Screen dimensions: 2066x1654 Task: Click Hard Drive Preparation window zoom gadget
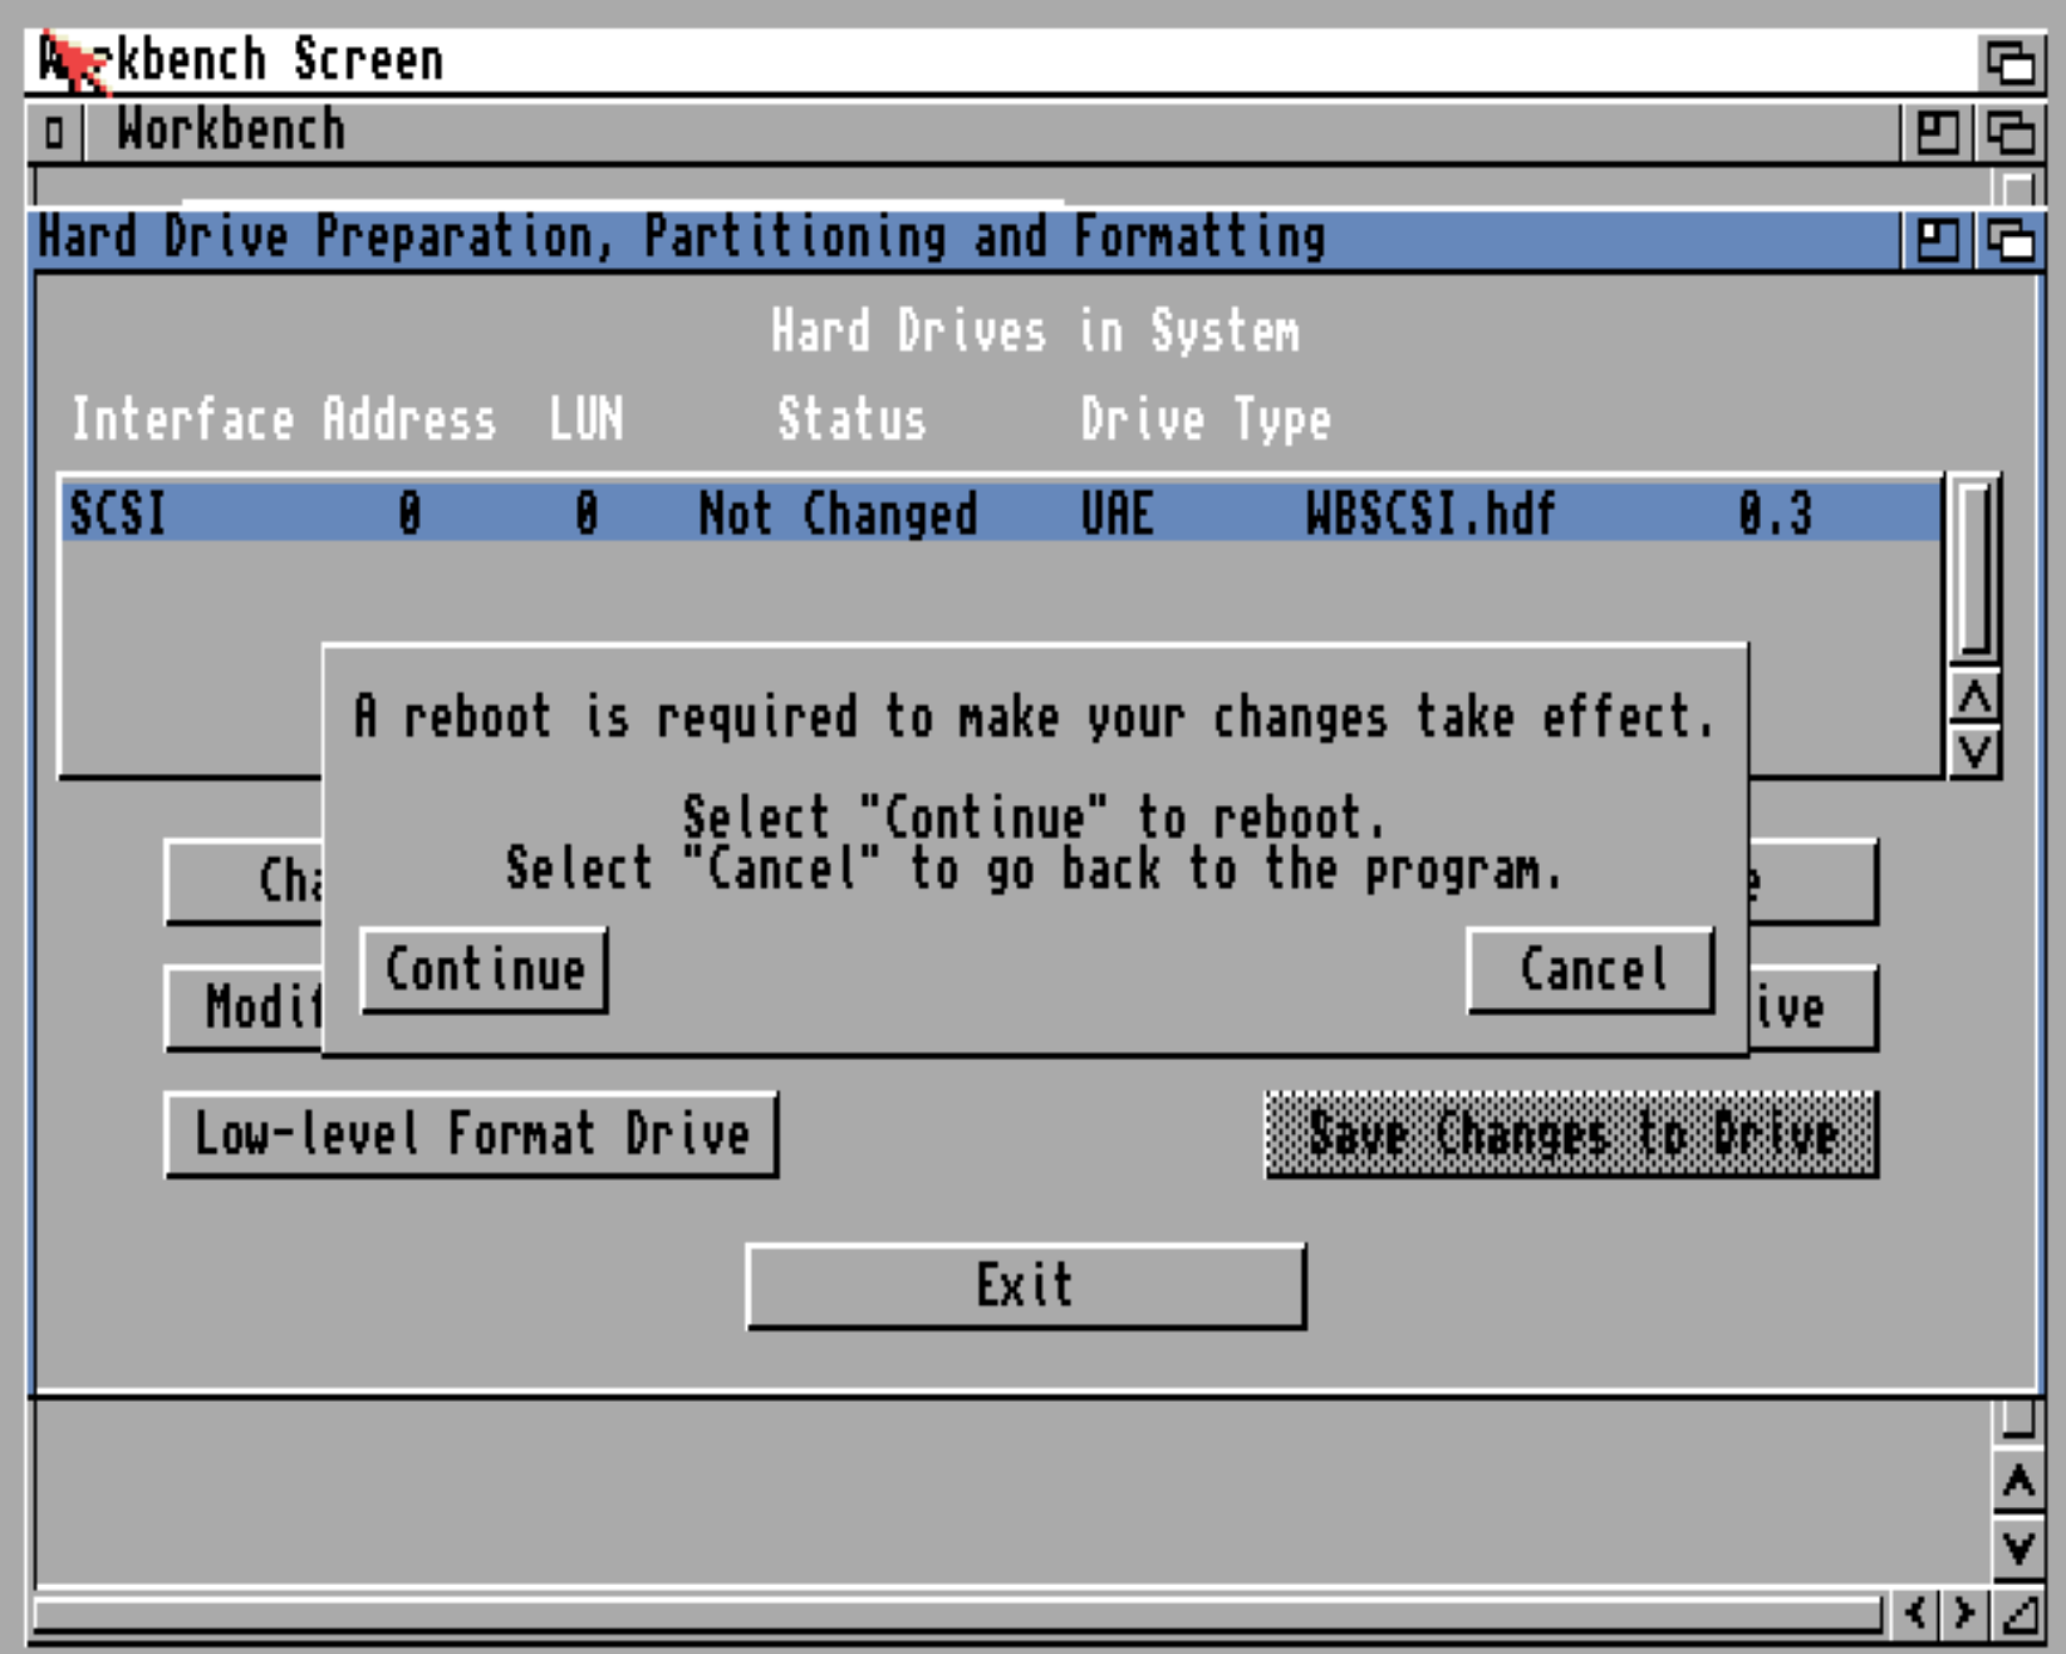tap(1937, 239)
